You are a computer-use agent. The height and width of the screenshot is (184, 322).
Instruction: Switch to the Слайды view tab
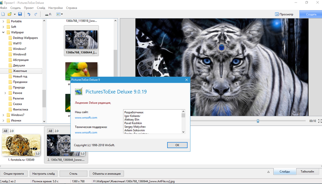click(x=285, y=172)
